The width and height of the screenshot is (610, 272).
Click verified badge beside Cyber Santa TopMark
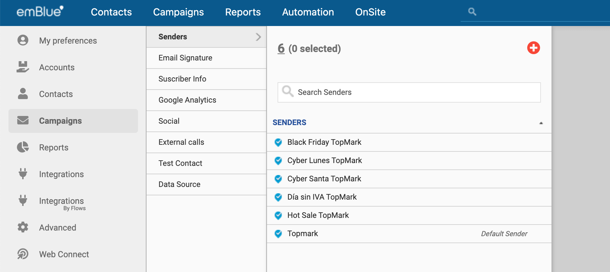point(278,179)
